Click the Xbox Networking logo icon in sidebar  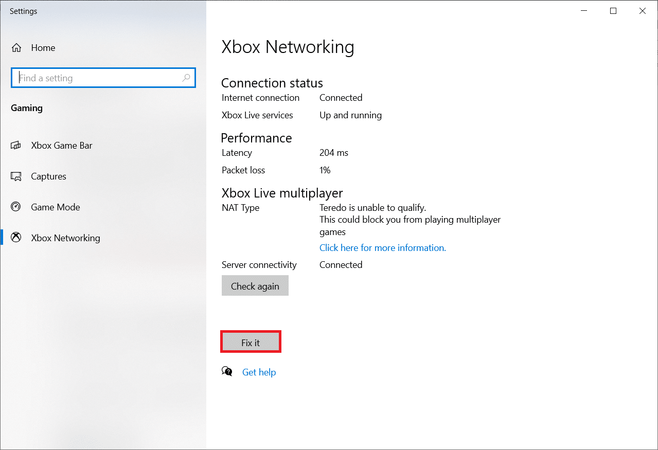(x=16, y=238)
